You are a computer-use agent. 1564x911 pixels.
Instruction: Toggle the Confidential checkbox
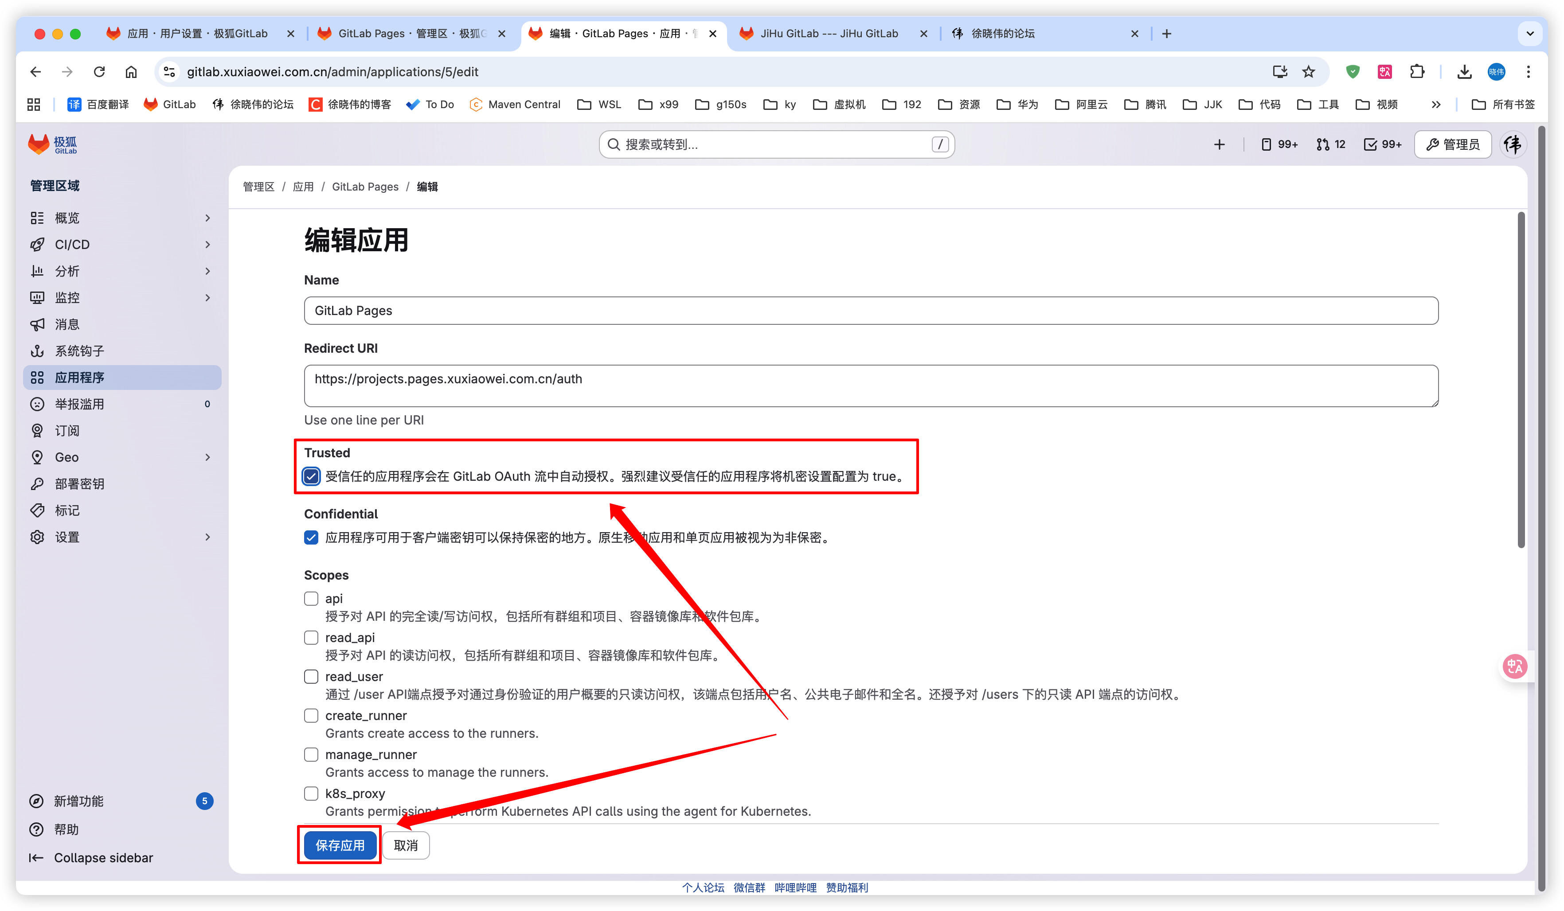(x=311, y=537)
